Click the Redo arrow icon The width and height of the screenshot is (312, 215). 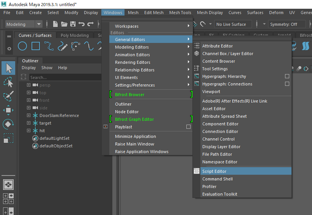[91, 24]
